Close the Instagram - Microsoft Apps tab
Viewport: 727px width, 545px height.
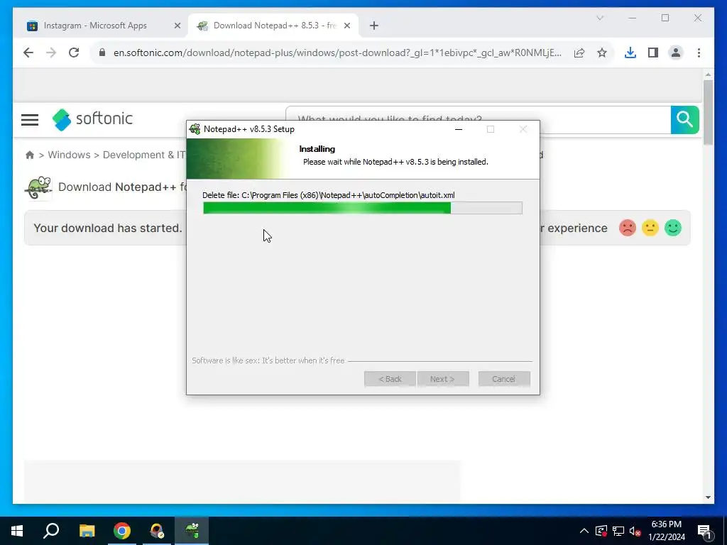tap(177, 26)
